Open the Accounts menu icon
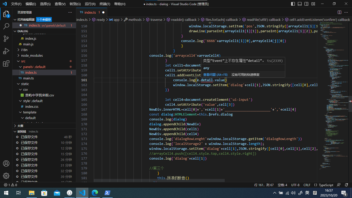 (6, 163)
